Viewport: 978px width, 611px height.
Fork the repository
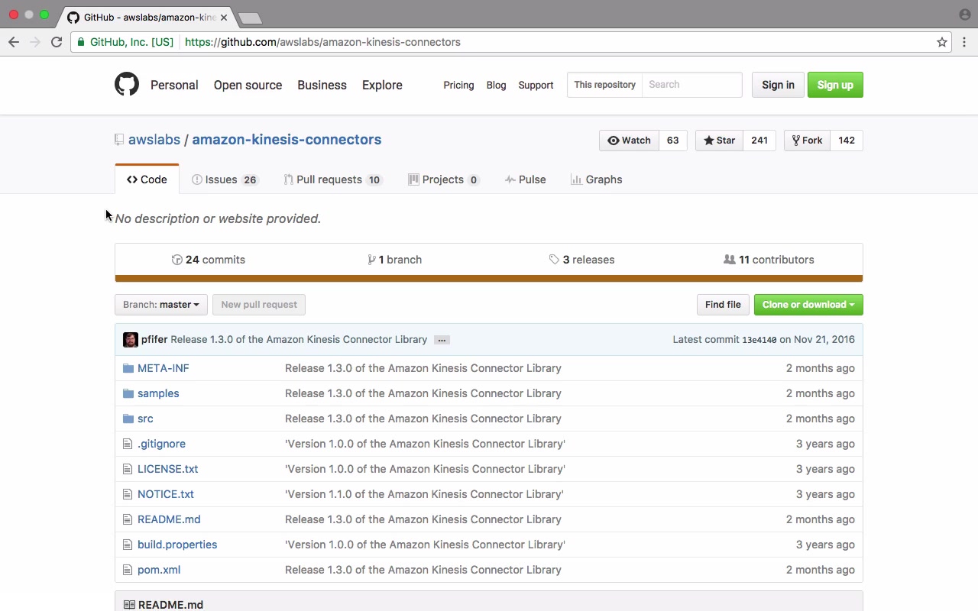(807, 141)
